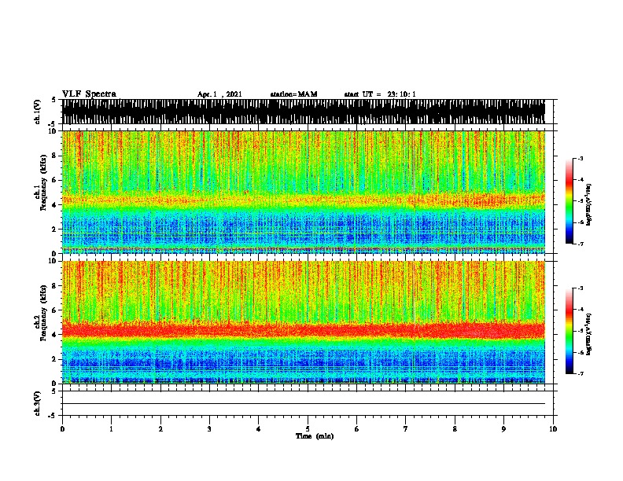Click the time axis tick label "0"
Image resolution: width=623 pixels, height=481 pixels.
pyautogui.click(x=62, y=429)
